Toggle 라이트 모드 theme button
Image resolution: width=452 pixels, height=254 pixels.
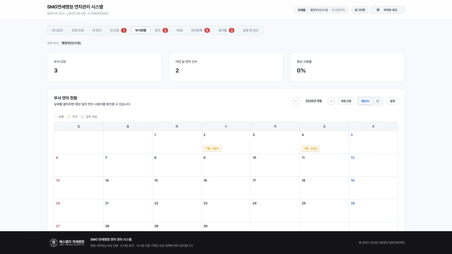click(x=387, y=10)
